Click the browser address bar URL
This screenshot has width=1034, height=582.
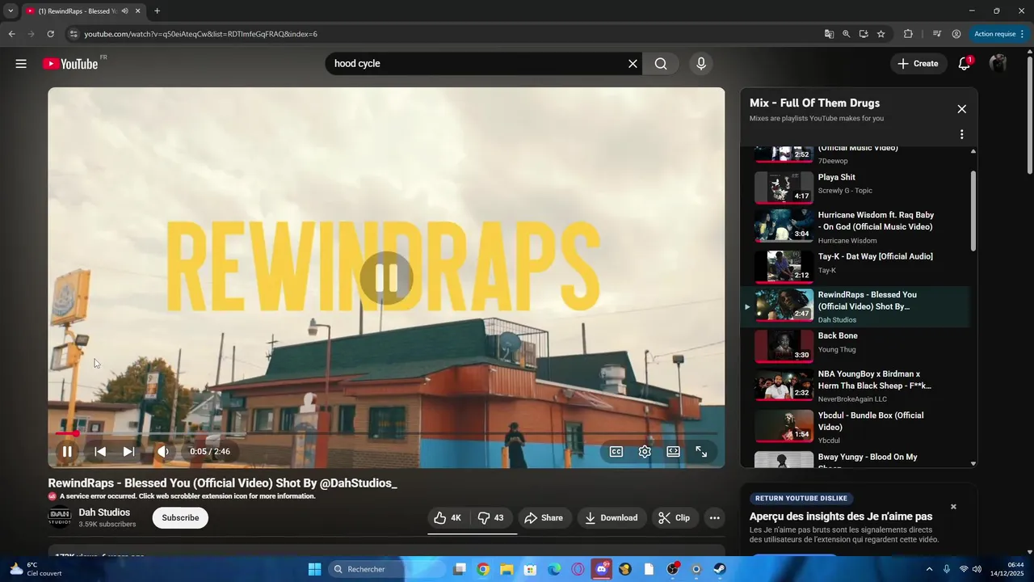(200, 34)
